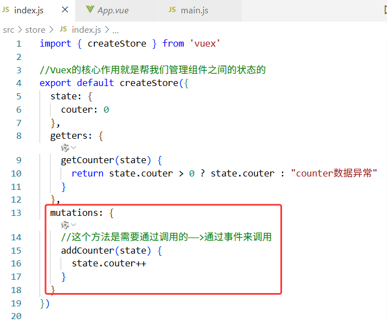The width and height of the screenshot is (387, 323).
Task: Click 'getters:' property on line 8
Action: (71, 136)
